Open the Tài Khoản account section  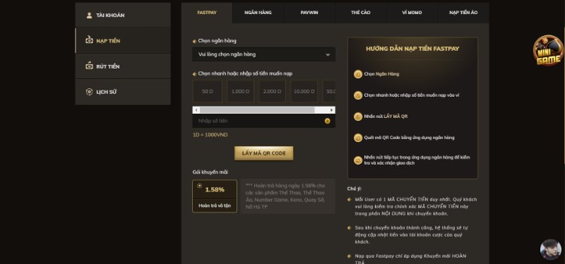pyautogui.click(x=123, y=15)
